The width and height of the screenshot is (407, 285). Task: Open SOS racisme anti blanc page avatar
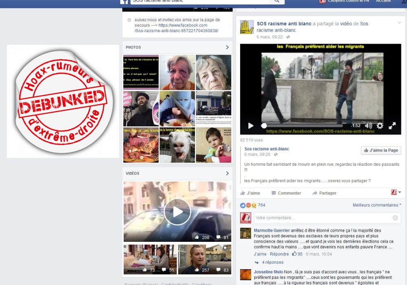coord(247,27)
